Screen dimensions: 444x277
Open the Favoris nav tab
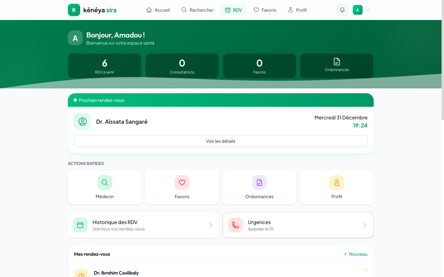[x=265, y=10]
